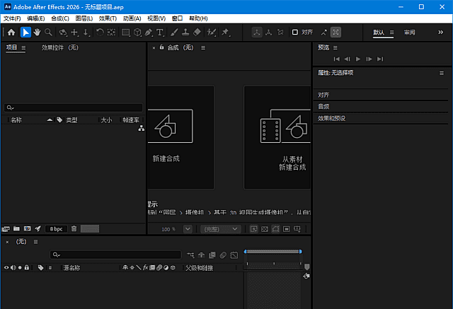453x309 pixels.
Task: Select the Zoom magnifier tool
Action: pos(48,33)
